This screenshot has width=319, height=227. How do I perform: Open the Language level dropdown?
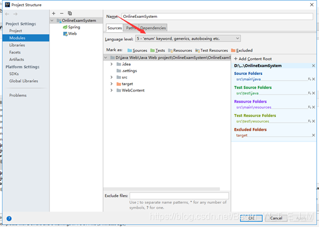[188, 39]
